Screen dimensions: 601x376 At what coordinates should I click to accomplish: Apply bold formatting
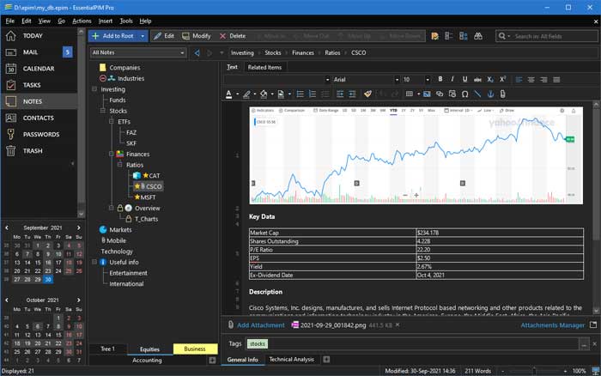pos(440,79)
